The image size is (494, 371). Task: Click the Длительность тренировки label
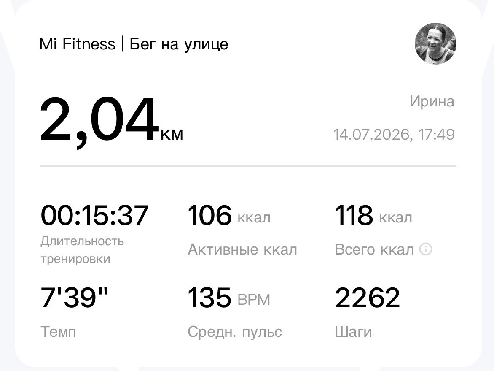pos(82,250)
